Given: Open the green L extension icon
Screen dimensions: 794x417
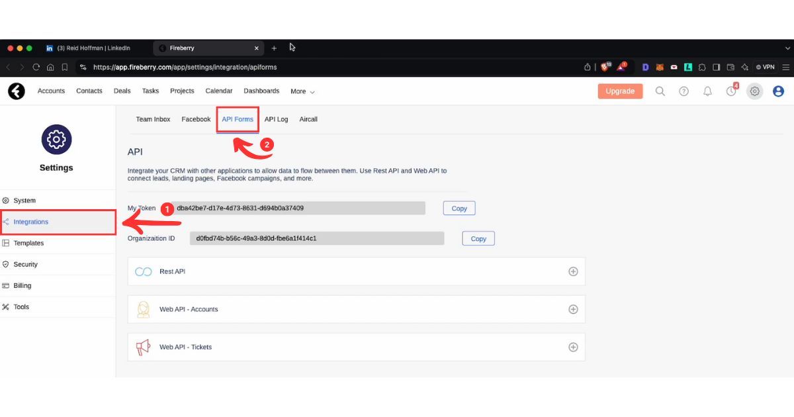Looking at the screenshot, I should point(688,67).
